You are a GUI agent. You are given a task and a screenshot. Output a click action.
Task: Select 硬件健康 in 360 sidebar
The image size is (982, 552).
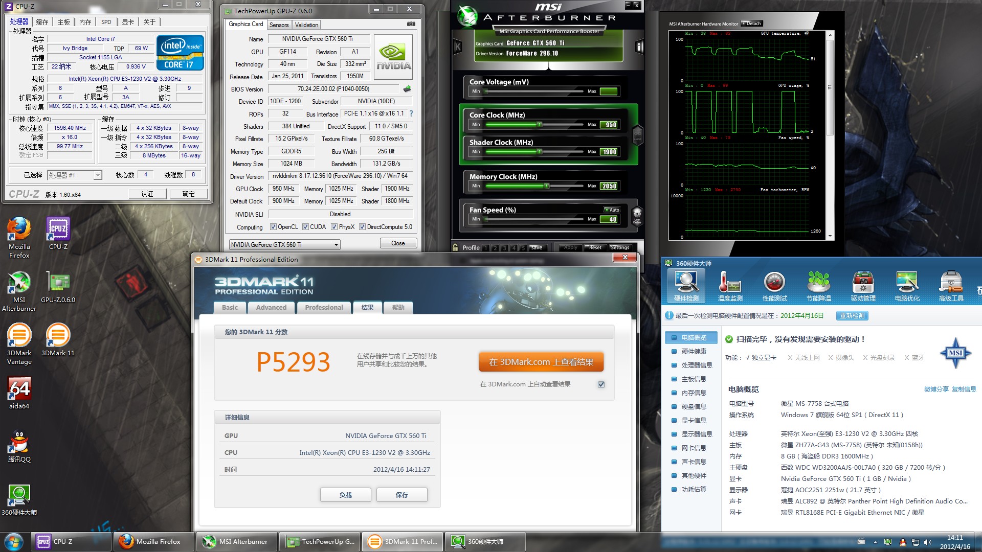pos(694,351)
